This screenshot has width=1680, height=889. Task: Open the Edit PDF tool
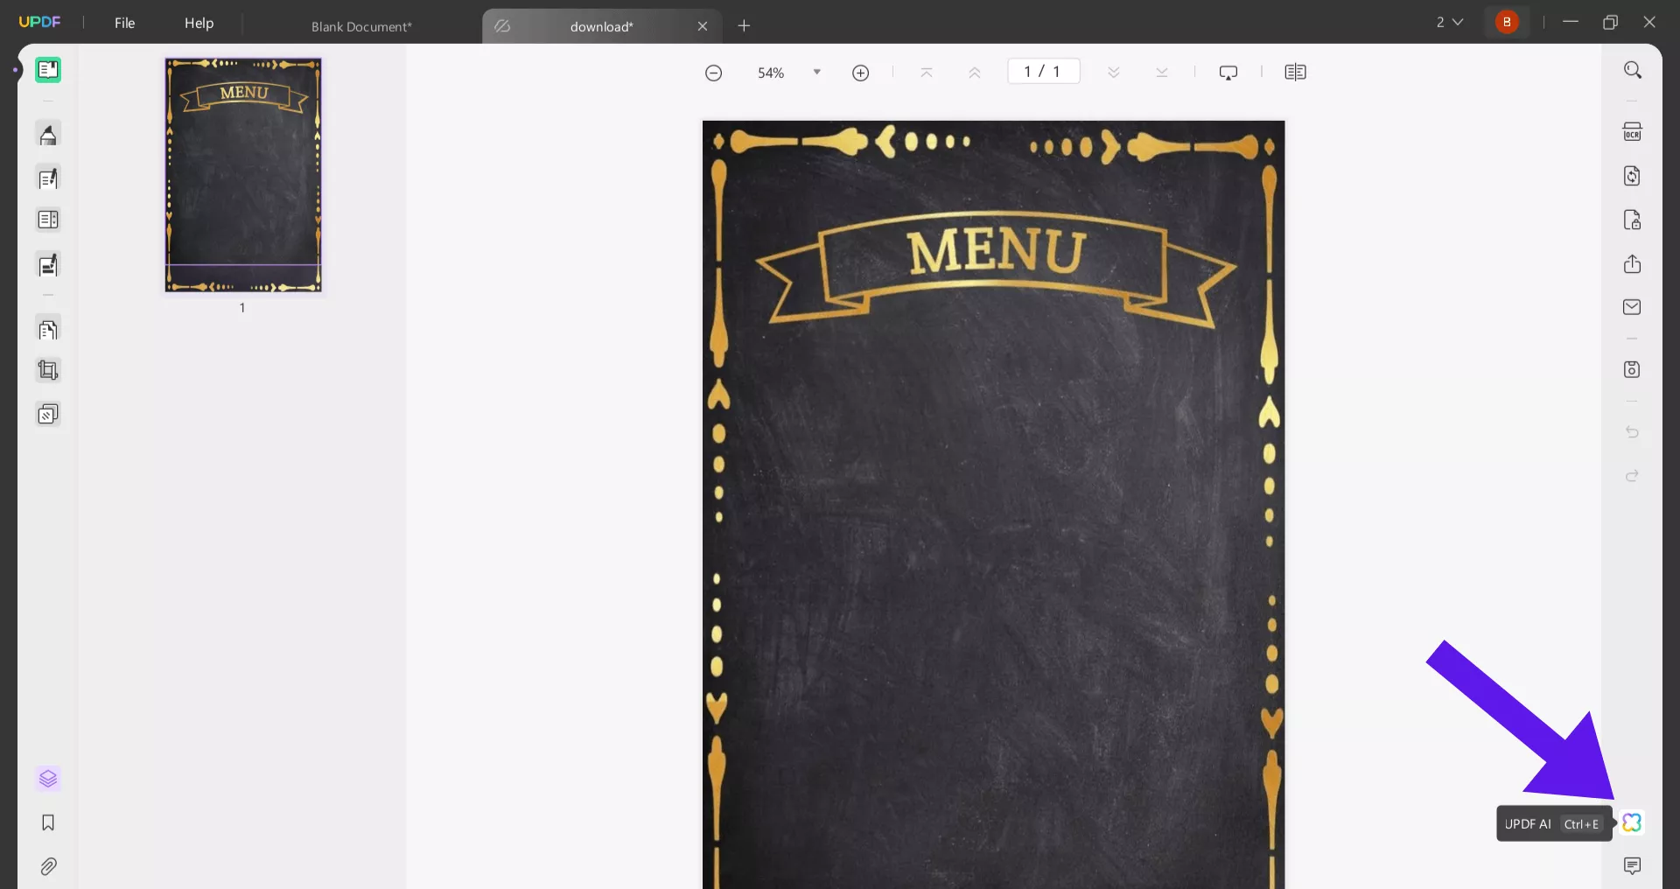(x=48, y=178)
